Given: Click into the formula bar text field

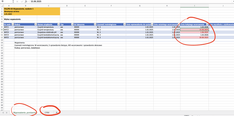Looking at the screenshot, I should (130, 2).
